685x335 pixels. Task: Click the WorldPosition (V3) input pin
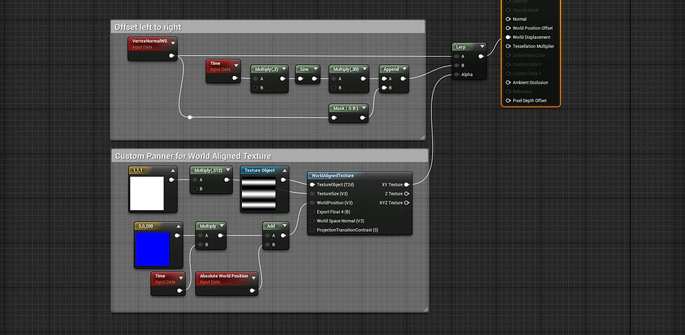point(312,203)
